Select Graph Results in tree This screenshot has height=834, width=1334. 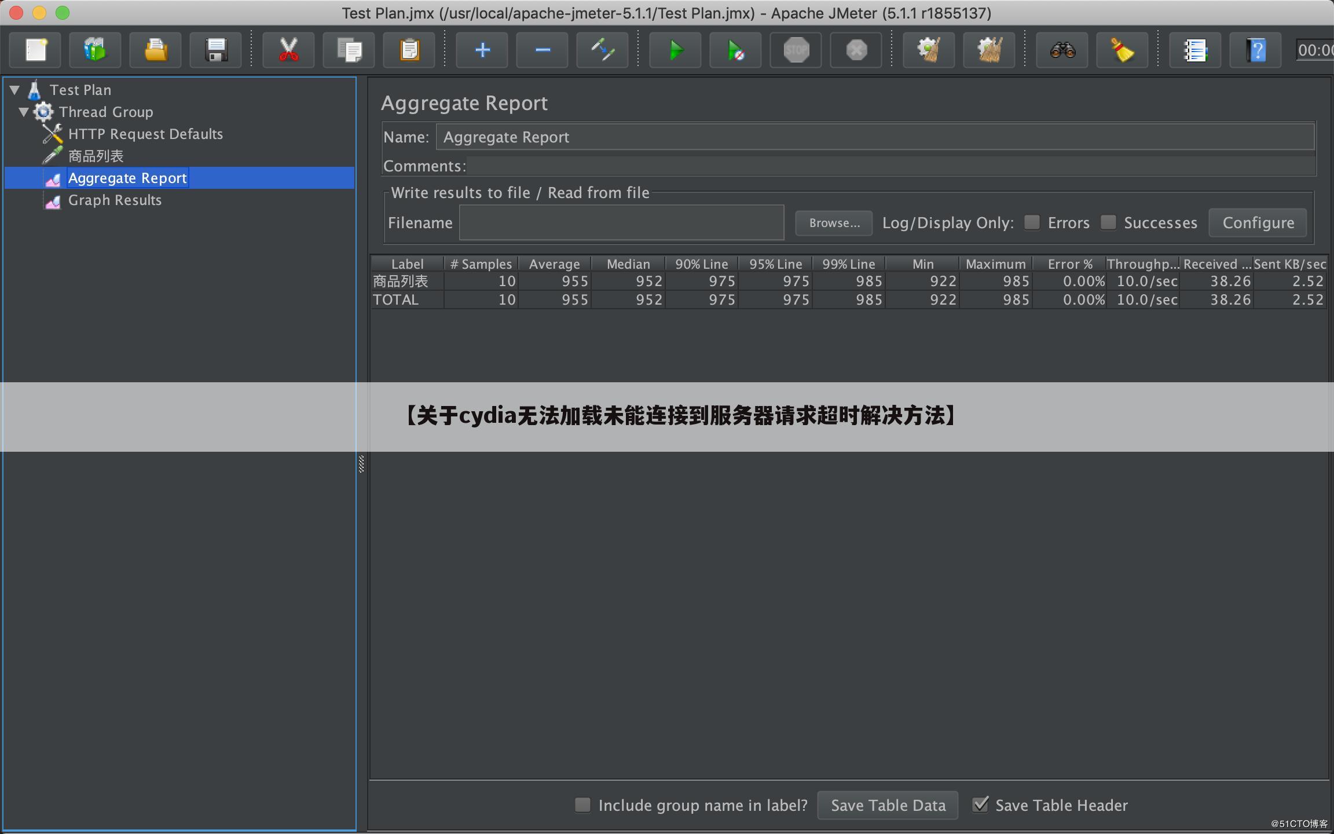pyautogui.click(x=115, y=200)
